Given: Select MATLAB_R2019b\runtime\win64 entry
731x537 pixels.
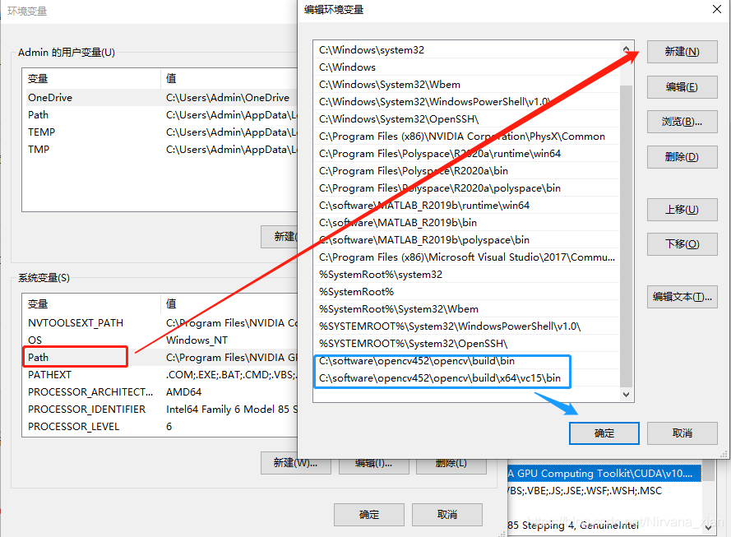Looking at the screenshot, I should pyautogui.click(x=467, y=205).
